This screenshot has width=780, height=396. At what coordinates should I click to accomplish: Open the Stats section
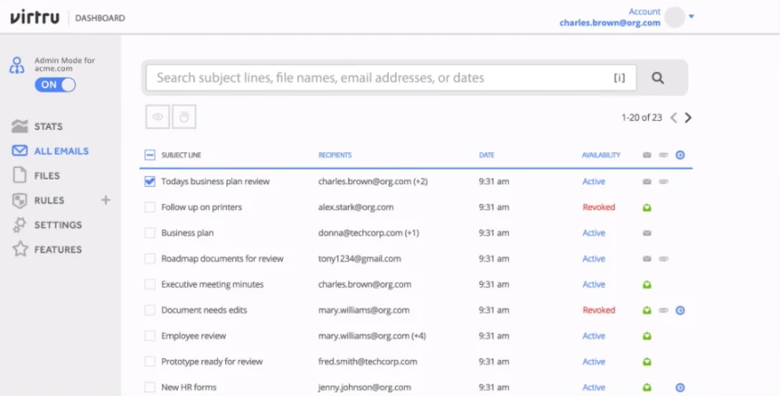(48, 126)
